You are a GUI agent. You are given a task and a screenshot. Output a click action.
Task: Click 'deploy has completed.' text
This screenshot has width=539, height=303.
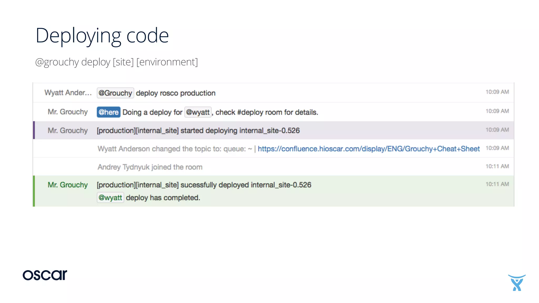163,198
